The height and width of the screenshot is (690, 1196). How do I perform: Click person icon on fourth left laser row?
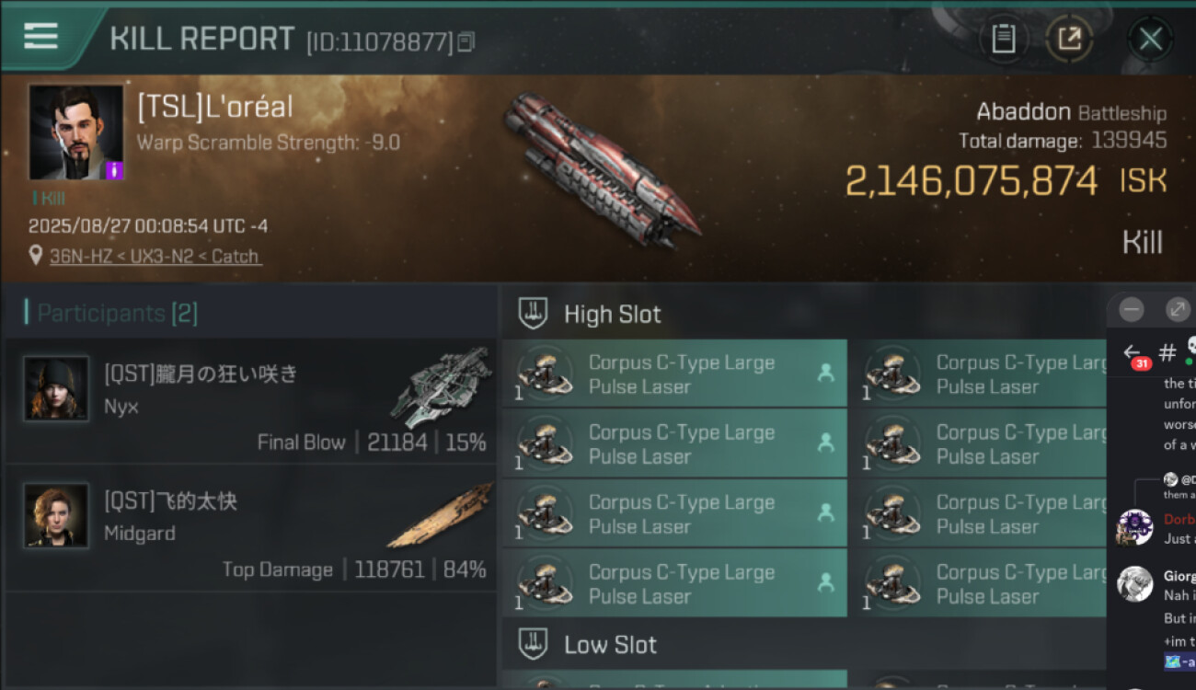tap(825, 582)
